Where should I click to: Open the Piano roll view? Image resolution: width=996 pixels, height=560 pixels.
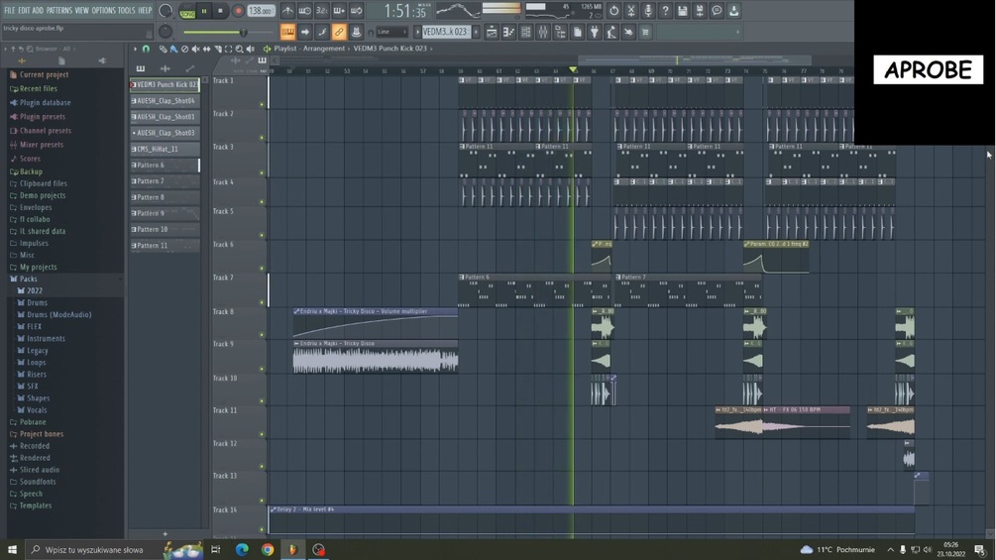pos(508,32)
